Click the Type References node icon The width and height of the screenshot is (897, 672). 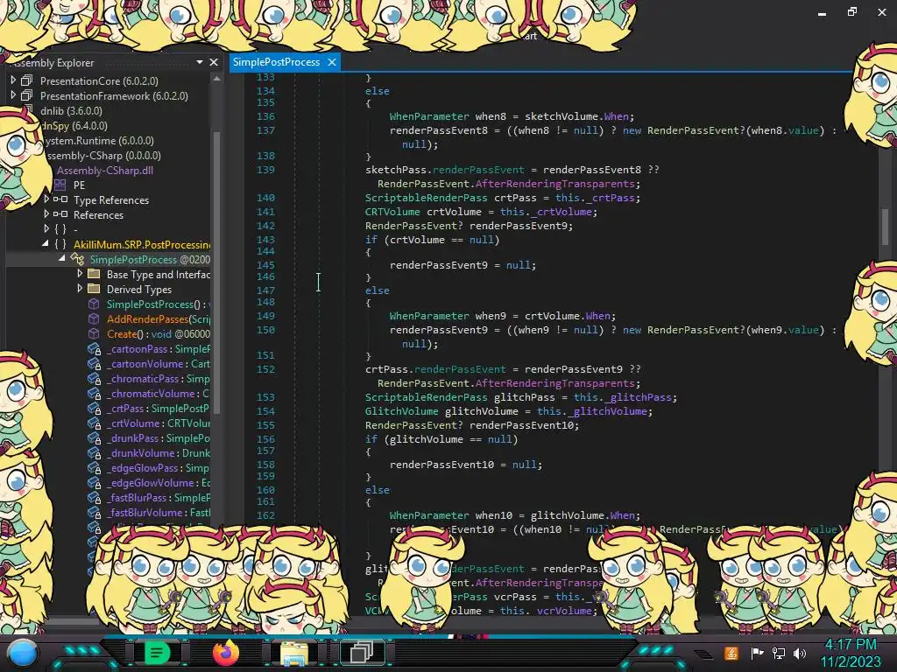(x=60, y=199)
